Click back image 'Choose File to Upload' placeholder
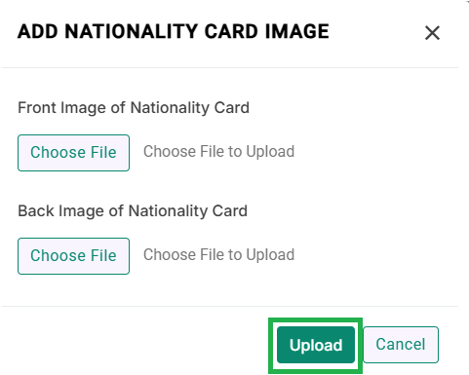 tap(218, 255)
